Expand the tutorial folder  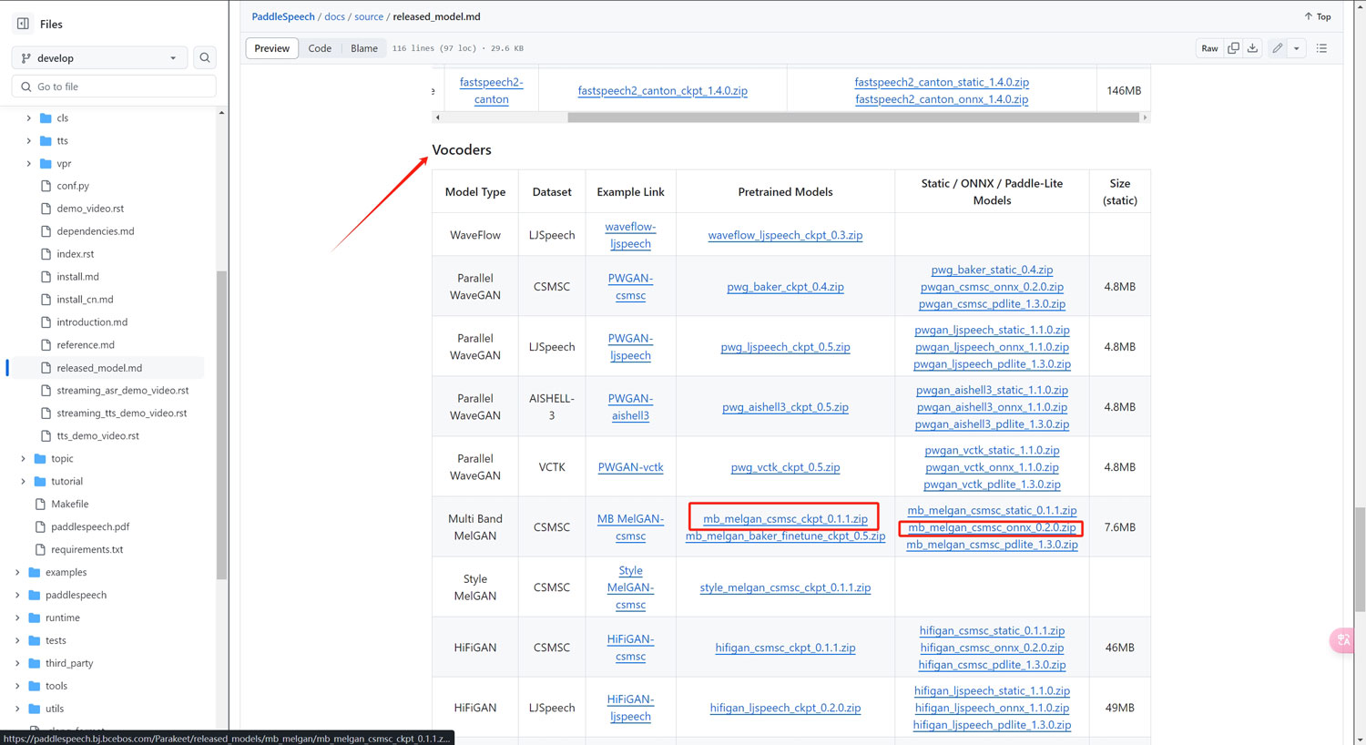coord(23,481)
